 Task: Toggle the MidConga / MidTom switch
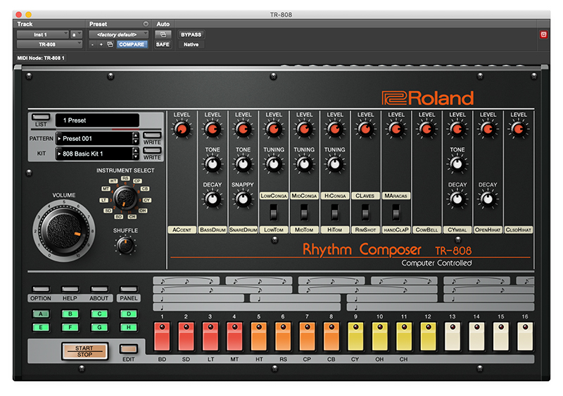point(304,212)
